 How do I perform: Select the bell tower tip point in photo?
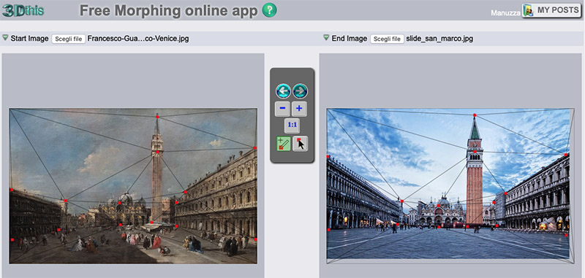click(x=475, y=115)
